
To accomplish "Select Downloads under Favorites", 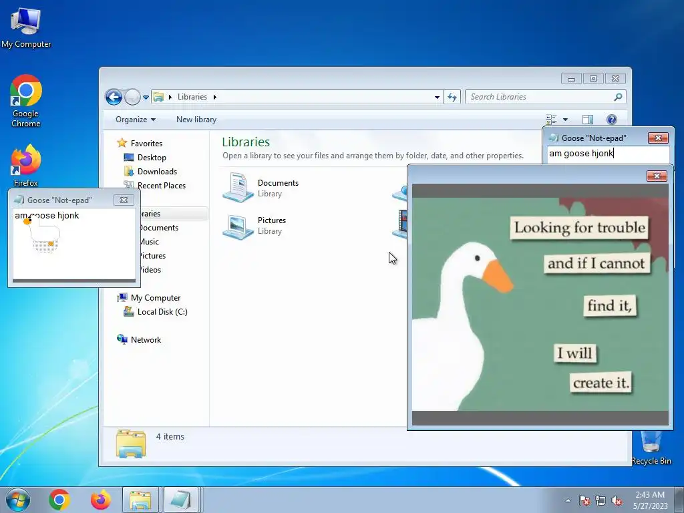I will tap(150, 172).
